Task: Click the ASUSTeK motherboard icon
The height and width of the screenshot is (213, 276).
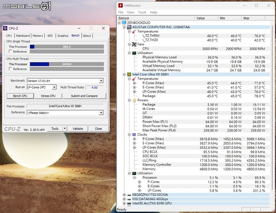Action: [x=129, y=27]
